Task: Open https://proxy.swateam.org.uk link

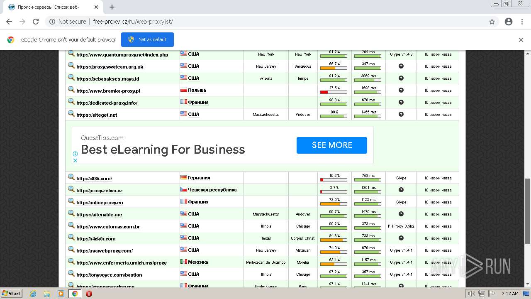Action: (x=110, y=67)
